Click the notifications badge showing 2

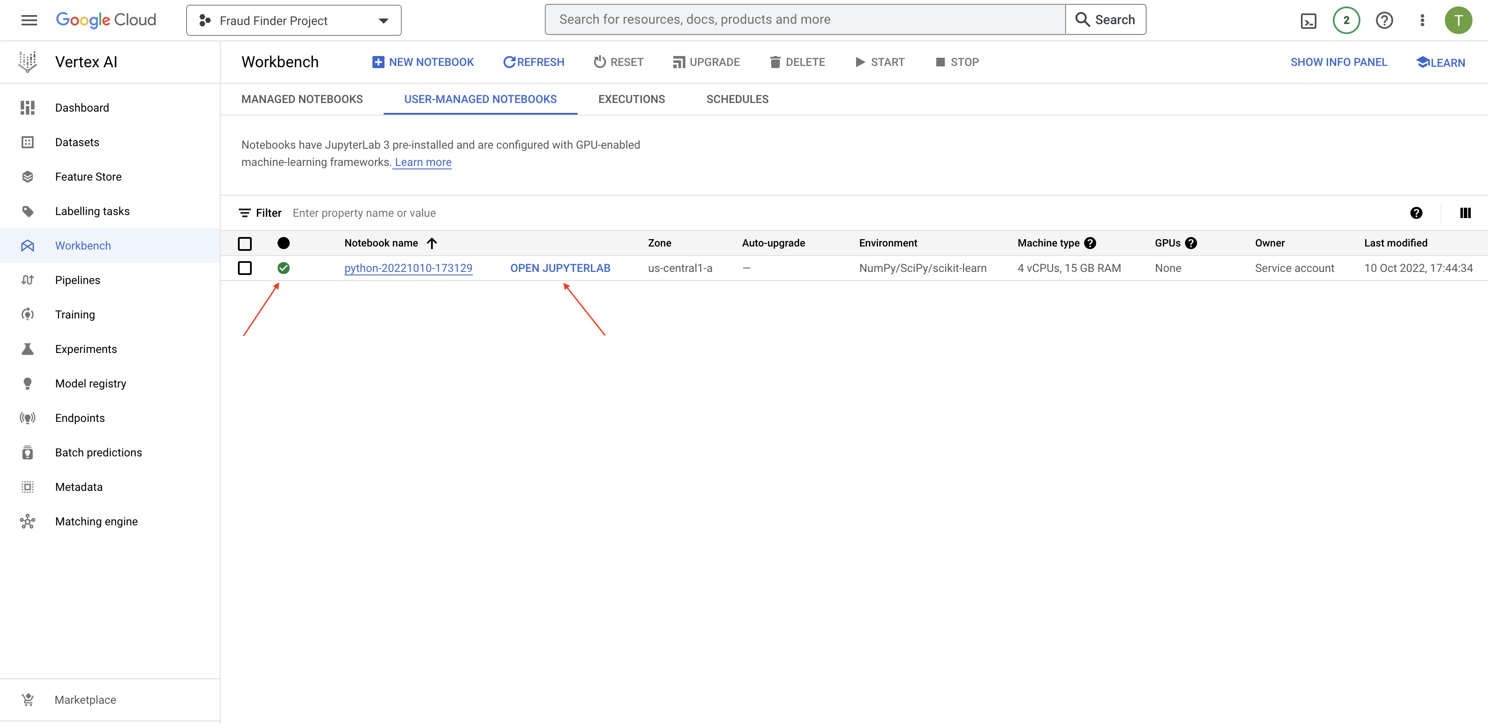tap(1346, 21)
